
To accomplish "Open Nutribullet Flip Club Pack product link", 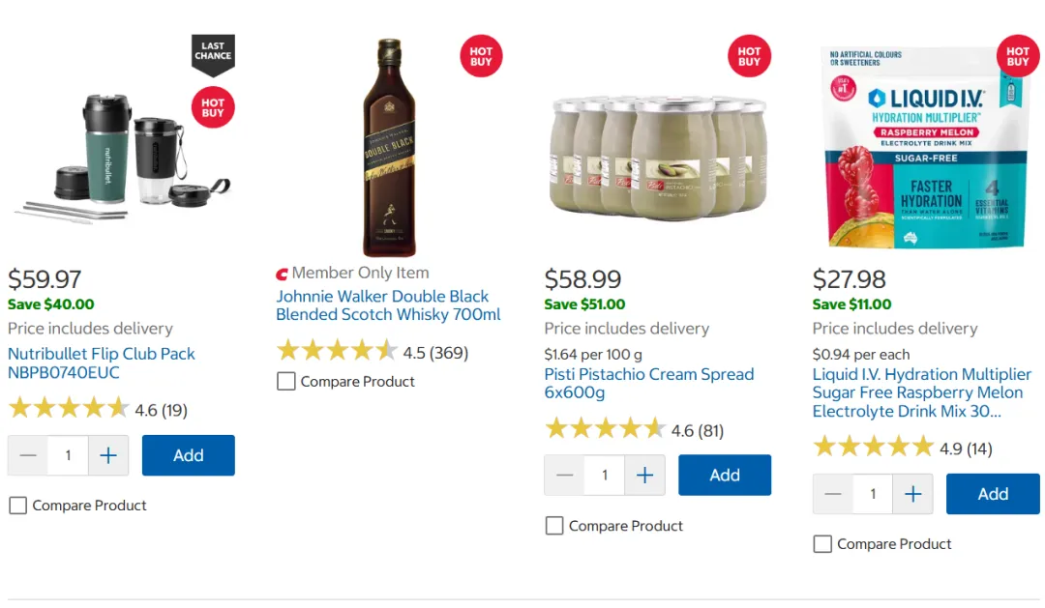I will coord(102,362).
